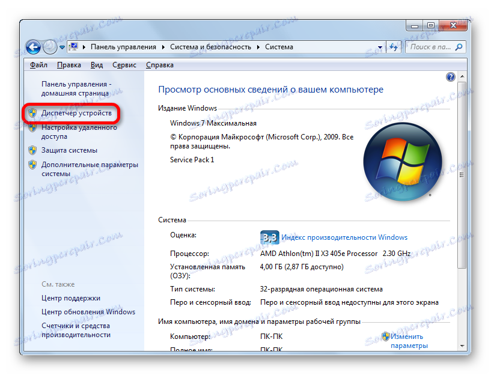491x375 pixels.
Task: Go to Панель управления - домашняя страница
Action: point(76,88)
